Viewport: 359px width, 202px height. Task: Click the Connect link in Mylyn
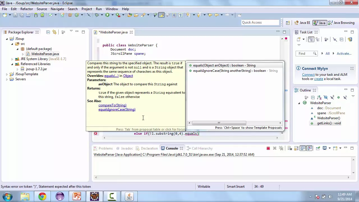[308, 75]
